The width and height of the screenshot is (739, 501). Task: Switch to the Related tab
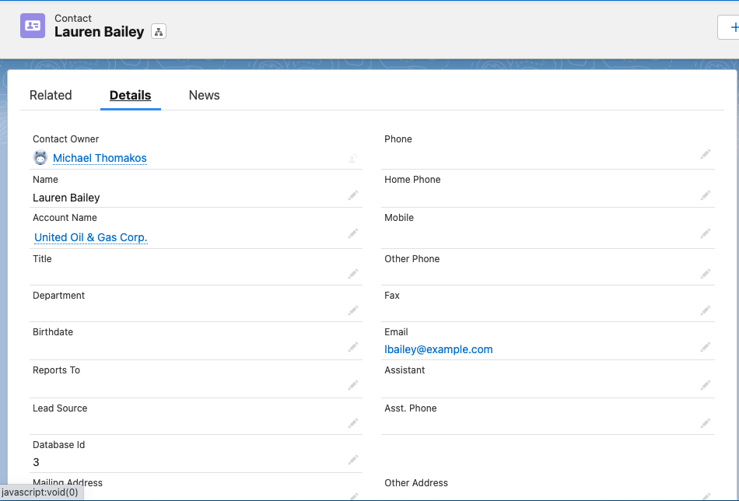coord(51,95)
